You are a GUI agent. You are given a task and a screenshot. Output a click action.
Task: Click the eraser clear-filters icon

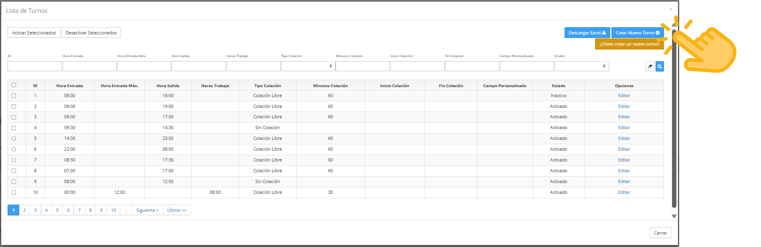point(650,66)
